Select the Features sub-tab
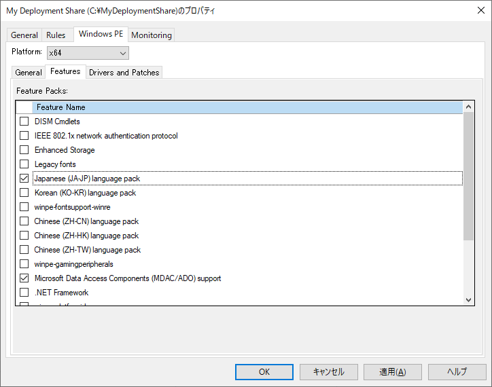This screenshot has height=387, width=492. (65, 71)
